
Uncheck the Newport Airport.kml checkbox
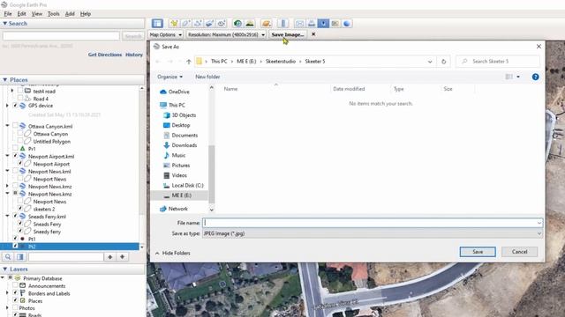click(x=15, y=156)
